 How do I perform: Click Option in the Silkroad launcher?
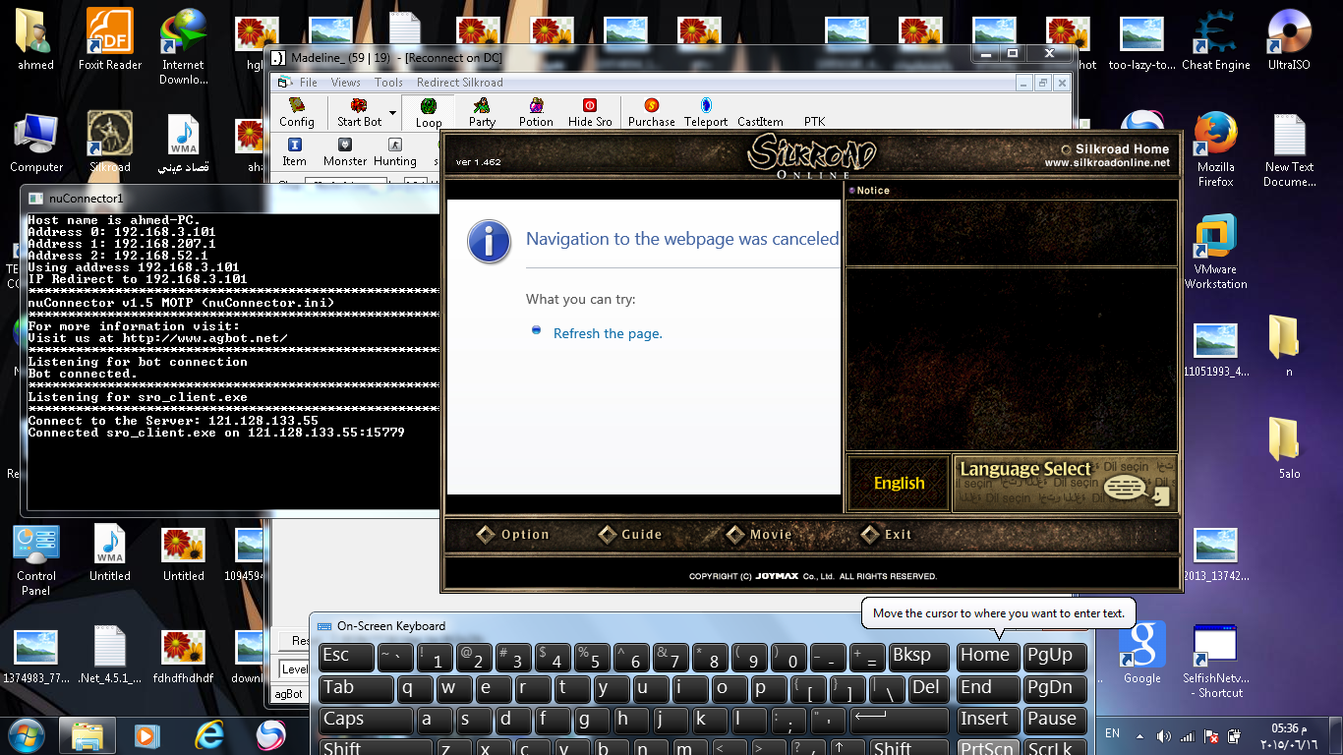pos(513,535)
